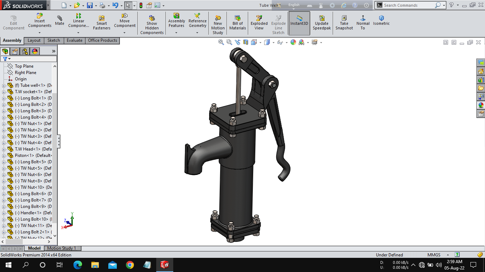Open Move Component dropdown arrow
485x272 pixels.
point(125,33)
